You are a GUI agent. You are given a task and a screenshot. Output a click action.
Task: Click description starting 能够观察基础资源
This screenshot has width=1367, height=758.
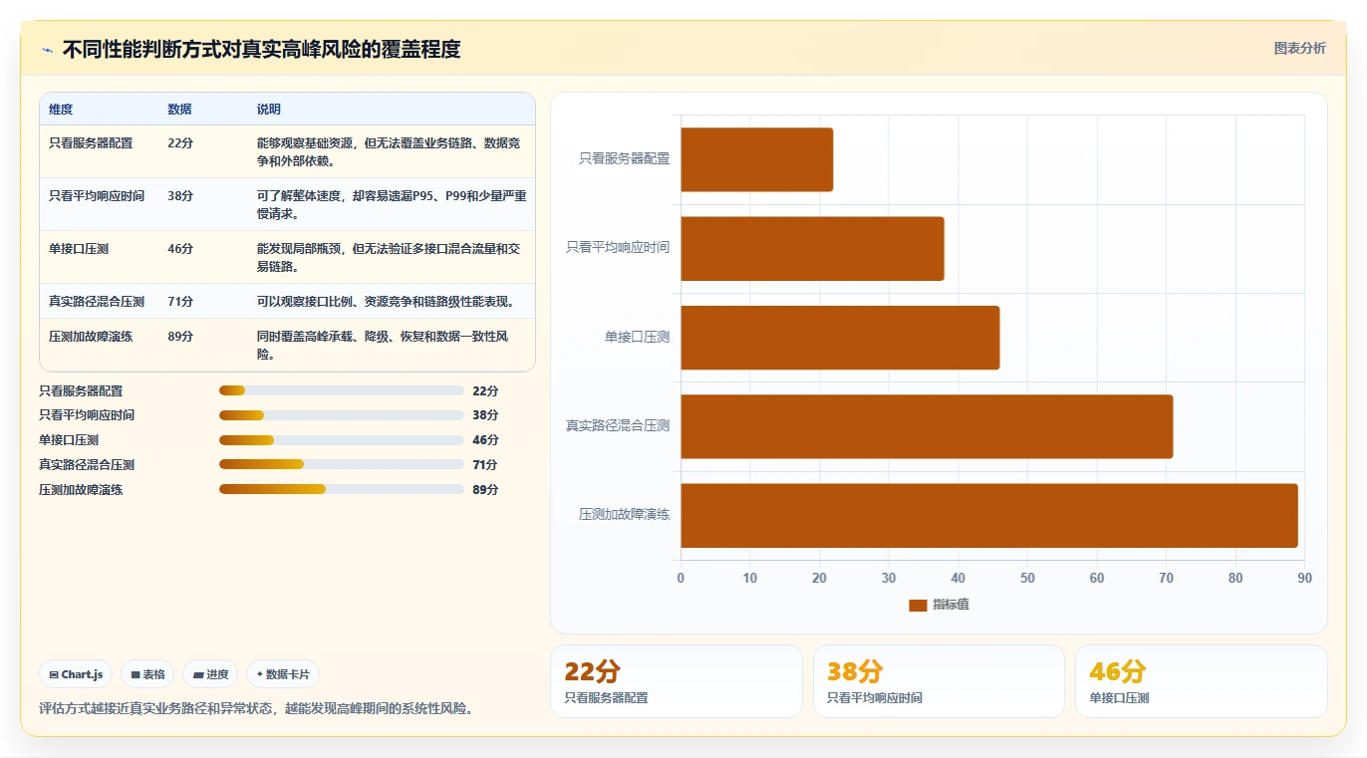(389, 152)
